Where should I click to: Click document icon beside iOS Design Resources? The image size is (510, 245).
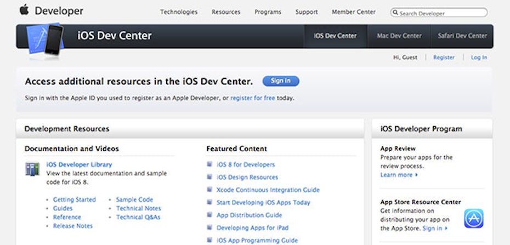pyautogui.click(x=210, y=177)
